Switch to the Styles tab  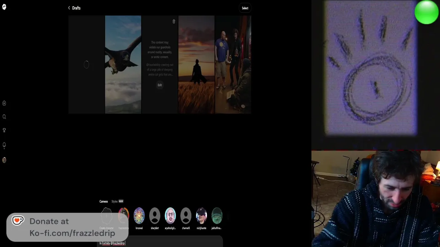tap(114, 202)
